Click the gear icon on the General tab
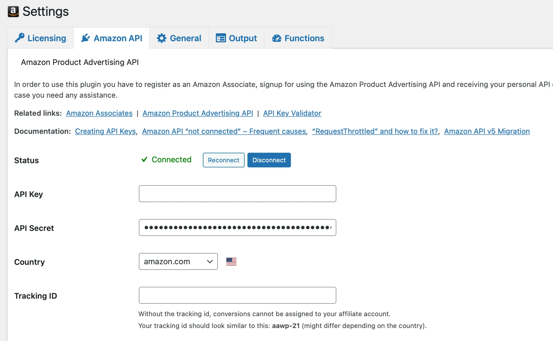Image resolution: width=553 pixels, height=341 pixels. pos(161,38)
